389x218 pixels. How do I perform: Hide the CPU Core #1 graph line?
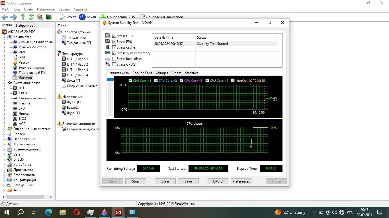(x=130, y=81)
